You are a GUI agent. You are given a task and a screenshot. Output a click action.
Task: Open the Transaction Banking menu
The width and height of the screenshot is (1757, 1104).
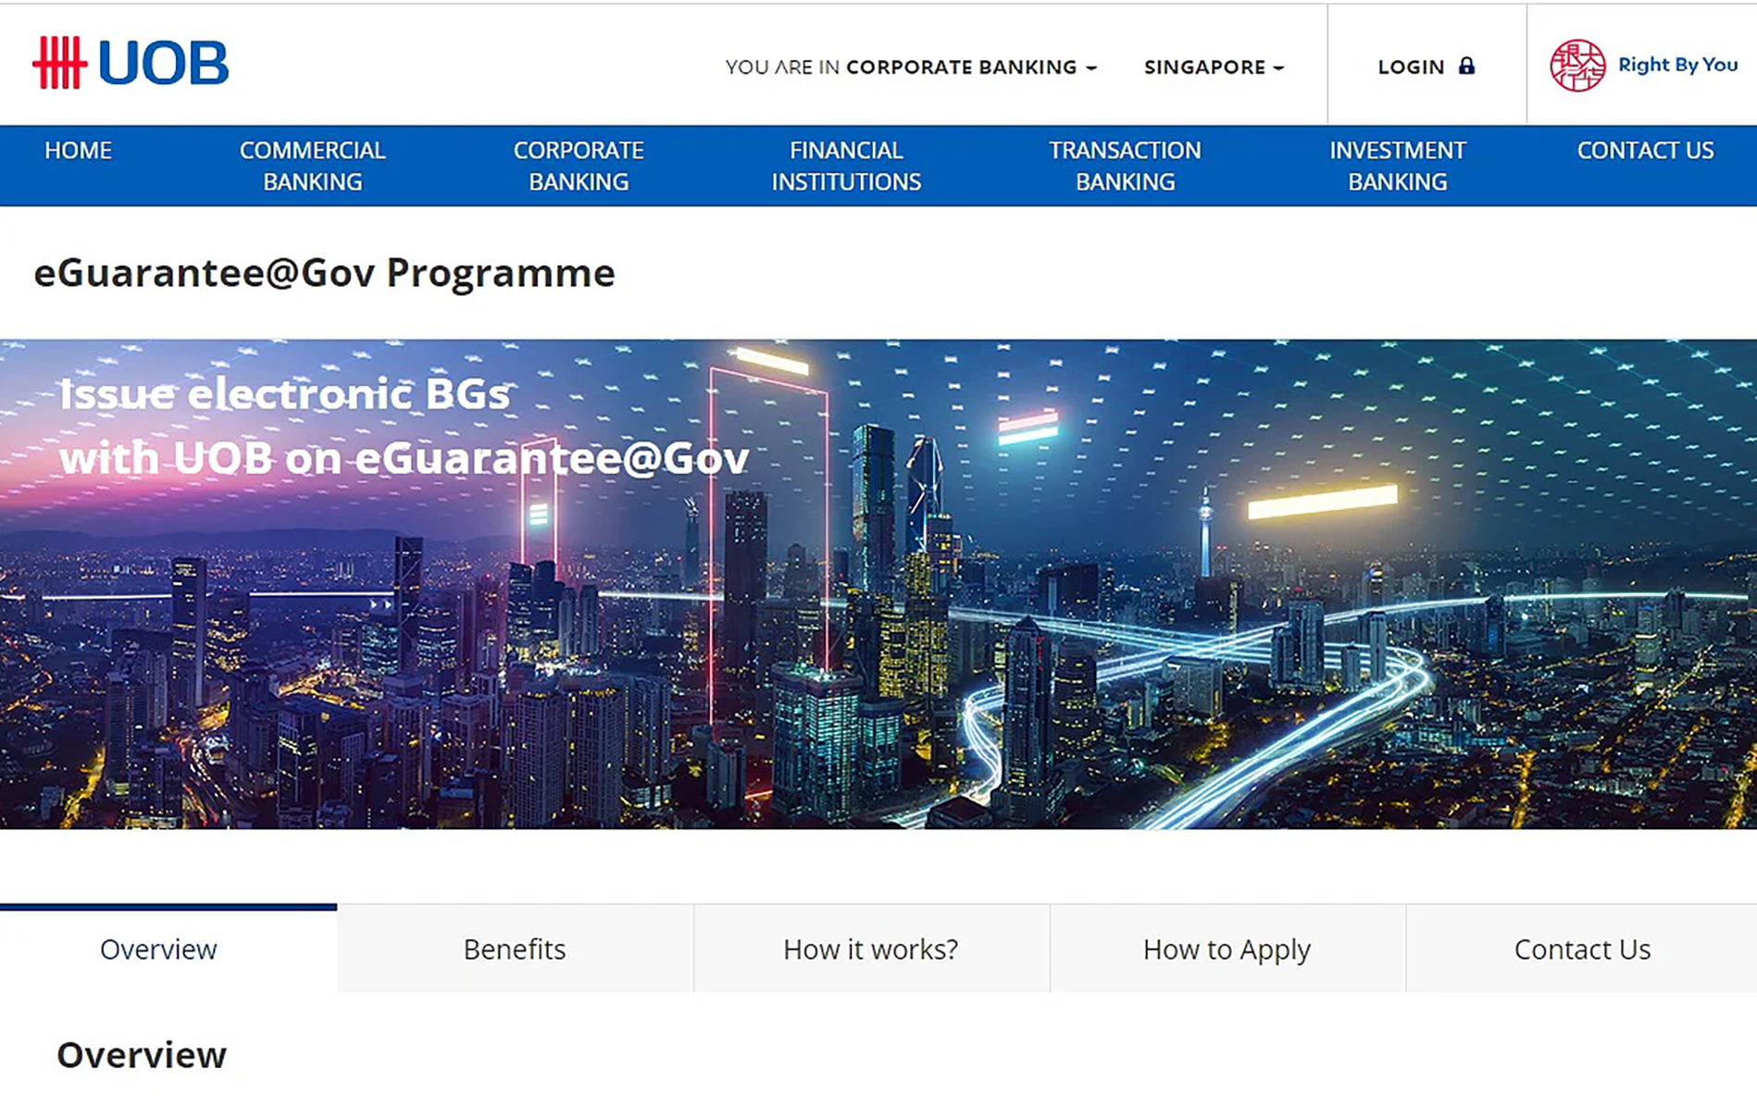coord(1125,166)
